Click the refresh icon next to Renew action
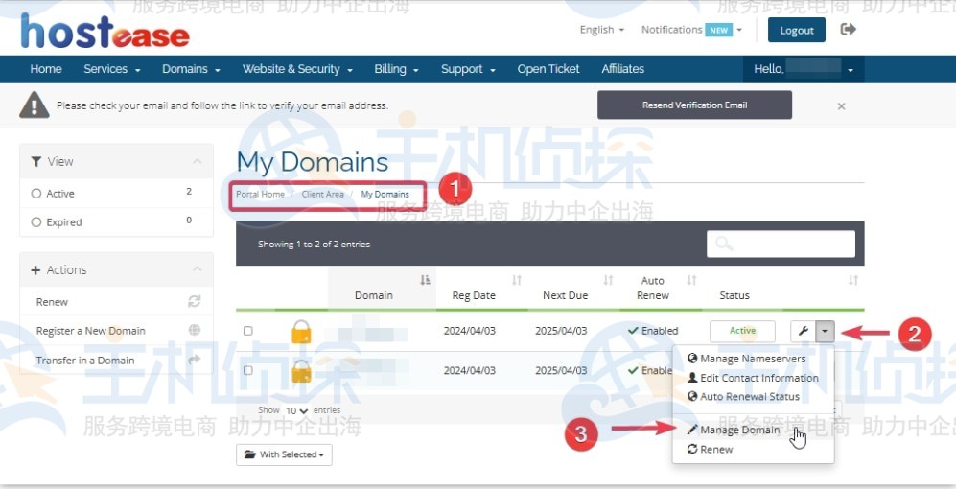 tap(195, 301)
